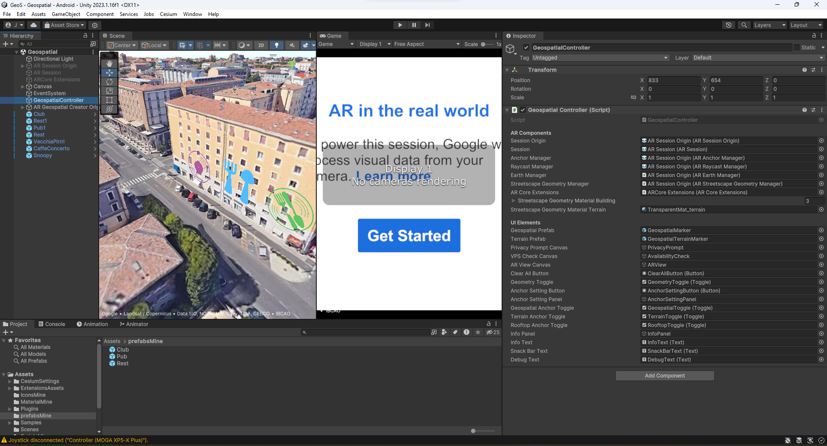Click the global search magnifier icon
827x446 pixels.
(x=744, y=25)
